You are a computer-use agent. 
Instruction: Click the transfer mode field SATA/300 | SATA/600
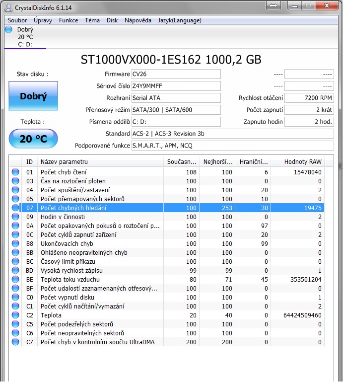coord(176,110)
